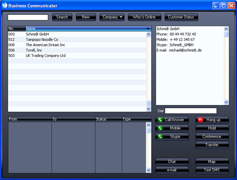The height and width of the screenshot is (180, 237).
Task: Click the green phone icon on Call/Answer
Action: [x=160, y=120]
